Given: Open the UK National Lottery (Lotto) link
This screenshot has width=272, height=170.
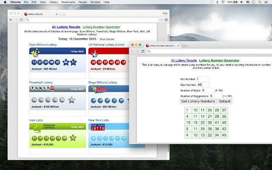Looking at the screenshot, I should click(106, 45).
